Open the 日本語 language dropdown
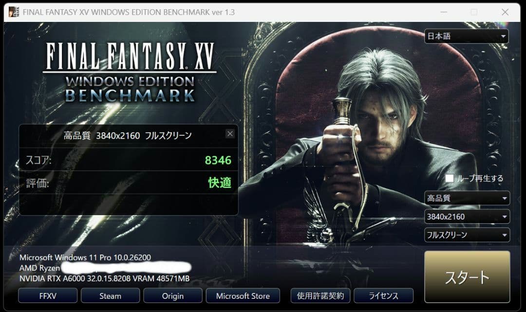 466,36
